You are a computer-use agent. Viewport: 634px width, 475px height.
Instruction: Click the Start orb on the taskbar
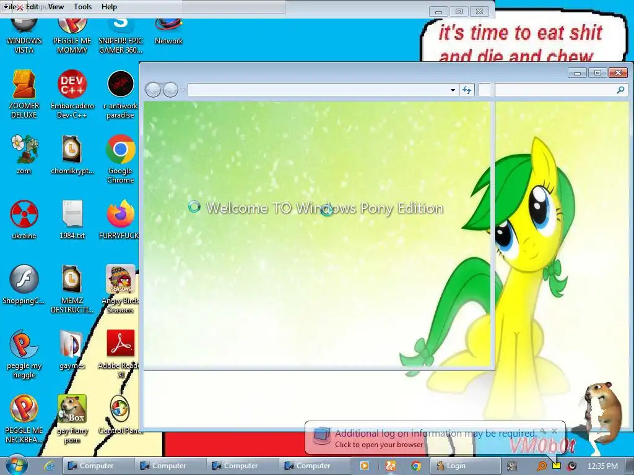click(16, 466)
